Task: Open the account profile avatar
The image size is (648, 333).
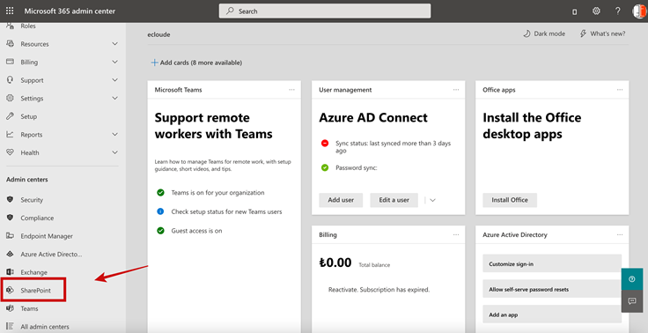Action: click(639, 11)
